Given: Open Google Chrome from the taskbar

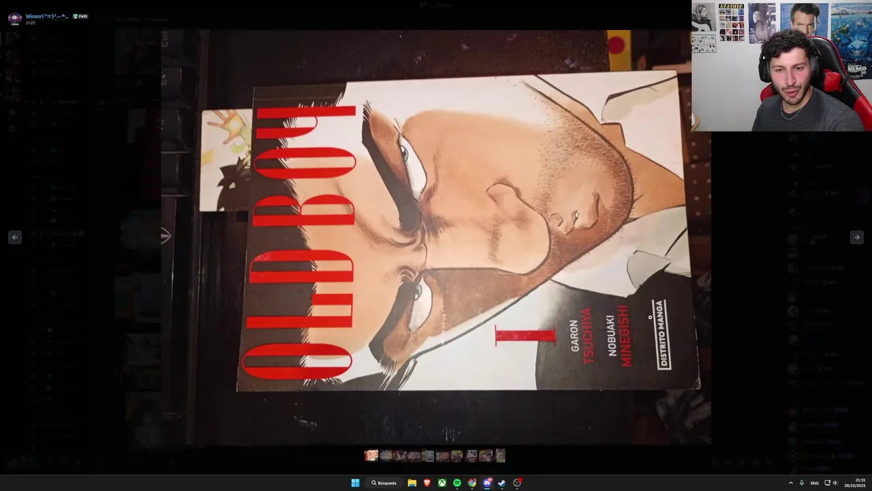Looking at the screenshot, I should pos(472,483).
